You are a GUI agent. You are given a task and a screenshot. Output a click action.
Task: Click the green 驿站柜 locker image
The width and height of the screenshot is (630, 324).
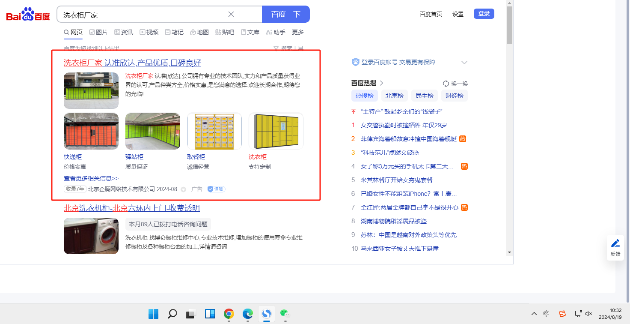coord(153,131)
